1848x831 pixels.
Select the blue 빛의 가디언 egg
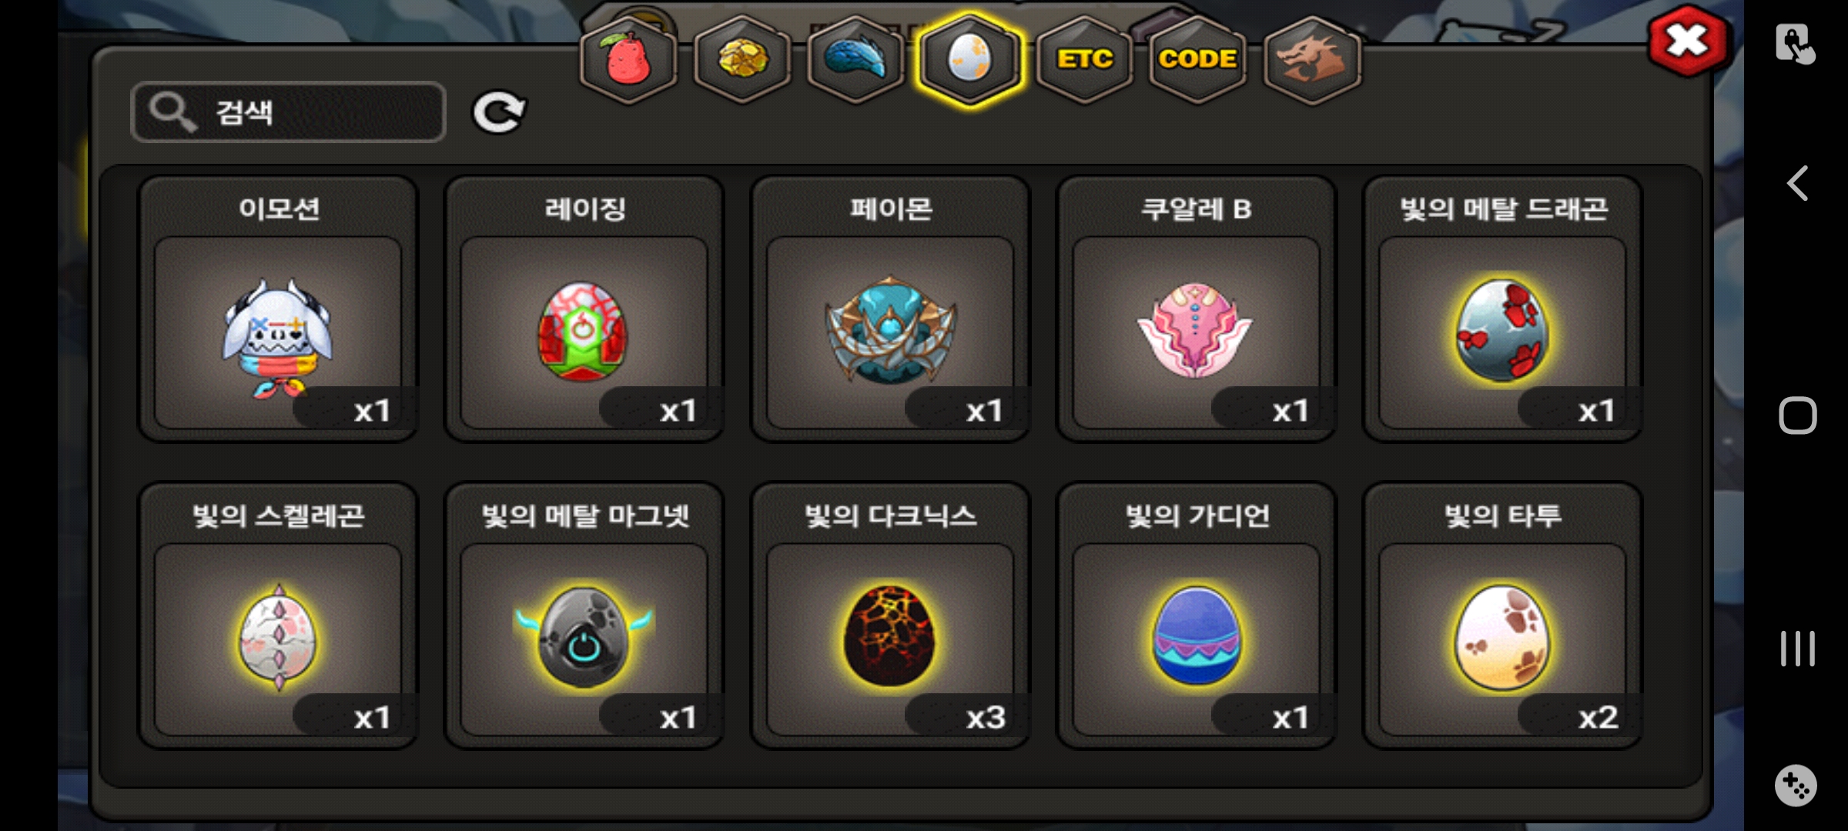pos(1196,616)
